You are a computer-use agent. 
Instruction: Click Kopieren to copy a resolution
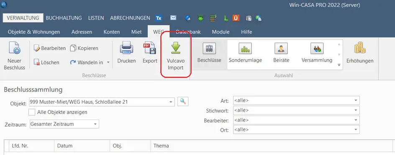pyautogui.click(x=84, y=48)
